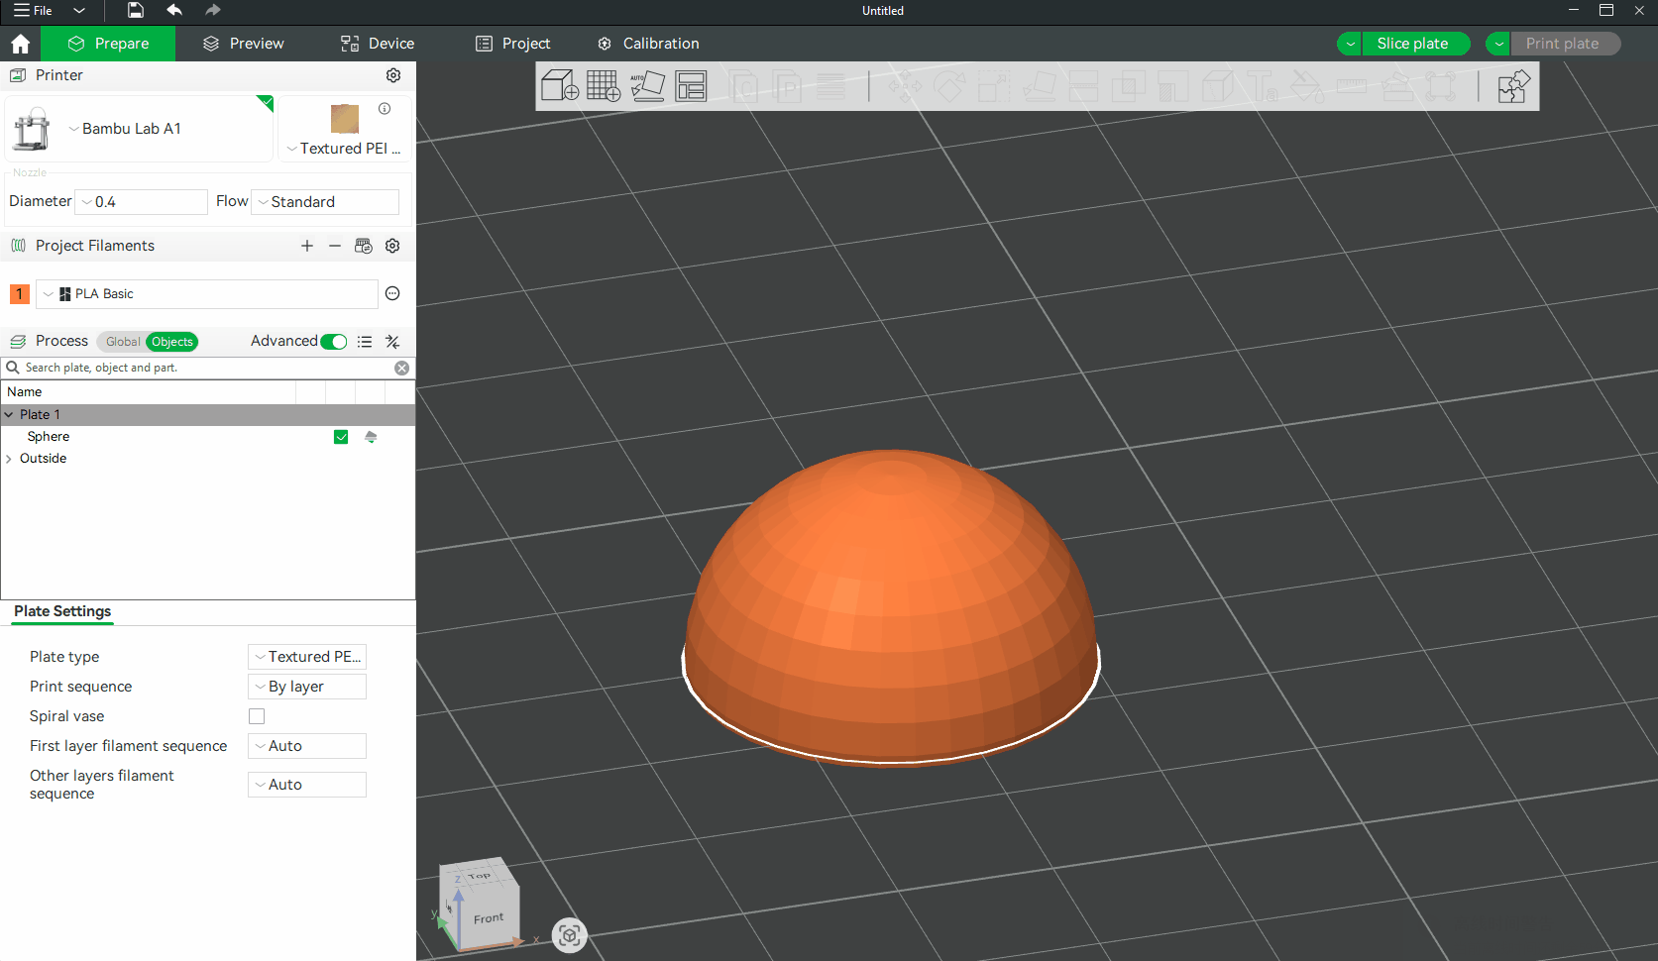Click the Add plate grid icon
1658x961 pixels.
coord(603,86)
